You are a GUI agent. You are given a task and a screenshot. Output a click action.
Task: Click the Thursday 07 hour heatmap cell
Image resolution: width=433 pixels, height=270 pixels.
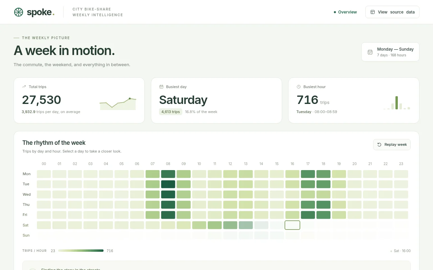pos(153,205)
